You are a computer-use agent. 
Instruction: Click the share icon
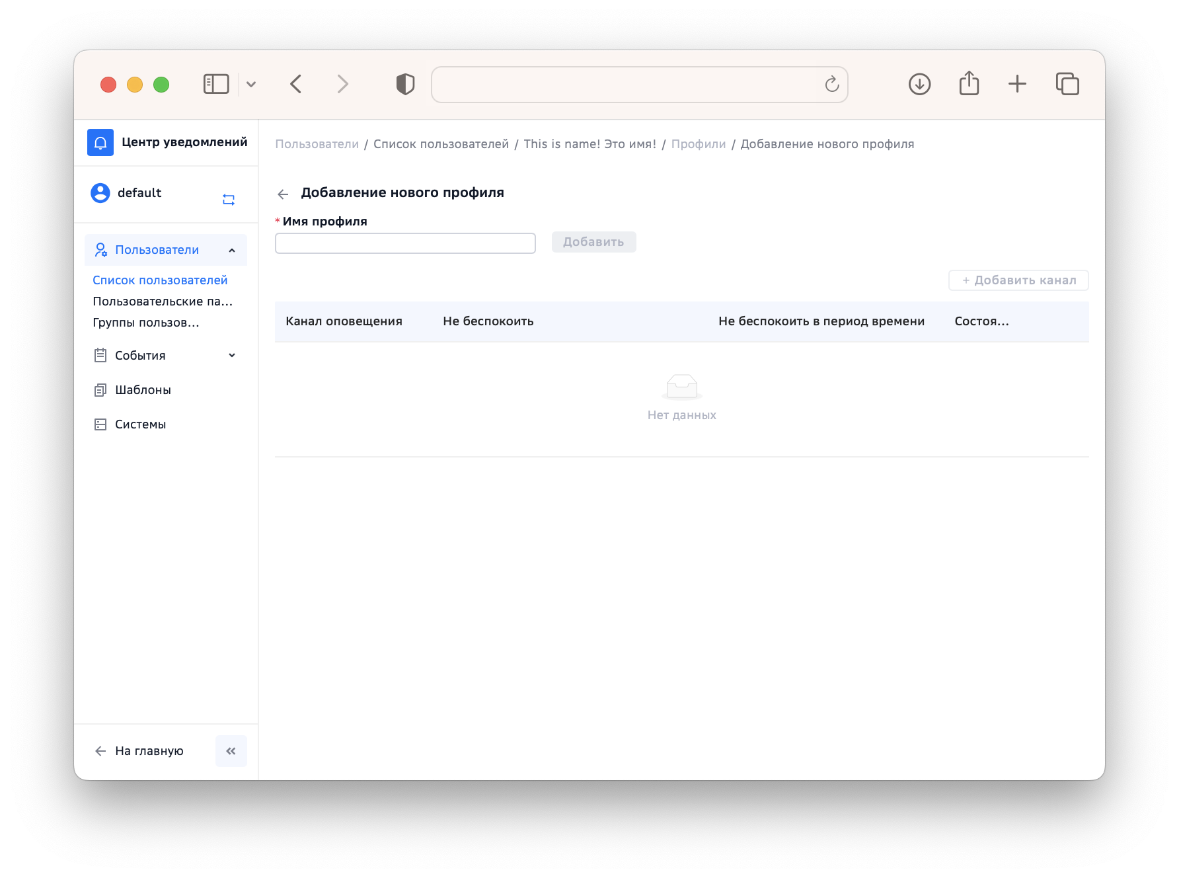969,83
